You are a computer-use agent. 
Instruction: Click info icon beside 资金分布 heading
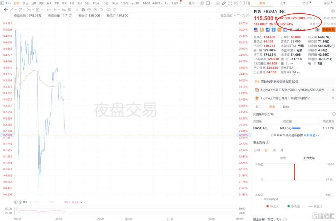(x=285, y=219)
